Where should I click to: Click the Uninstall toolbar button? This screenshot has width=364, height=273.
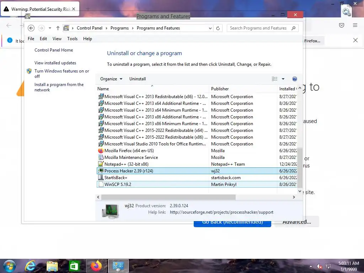(x=138, y=79)
